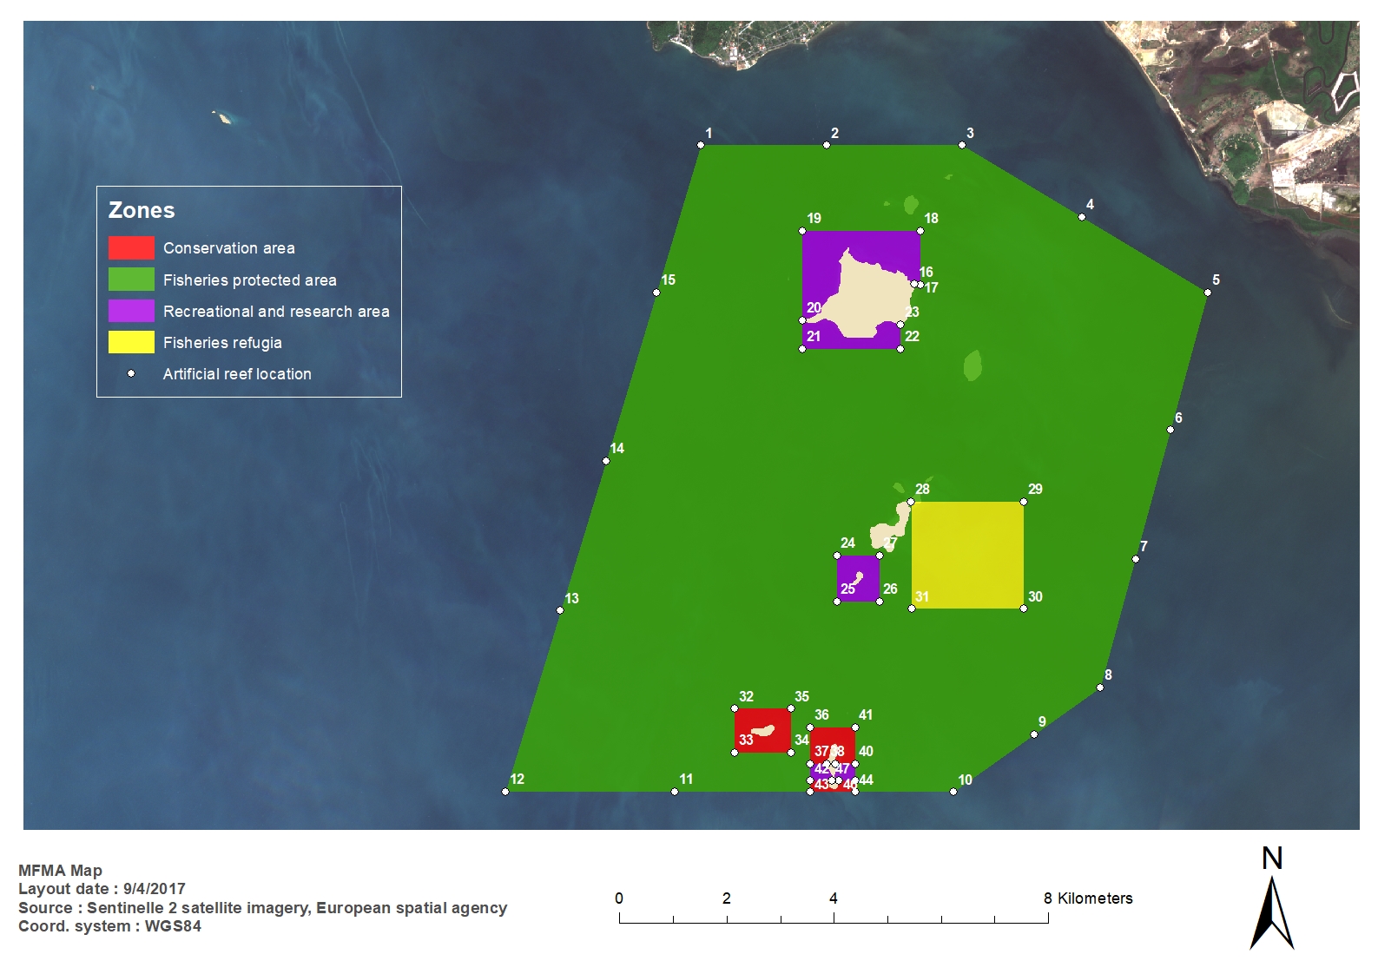Click the 'Recreational and research area' label

[x=276, y=312]
